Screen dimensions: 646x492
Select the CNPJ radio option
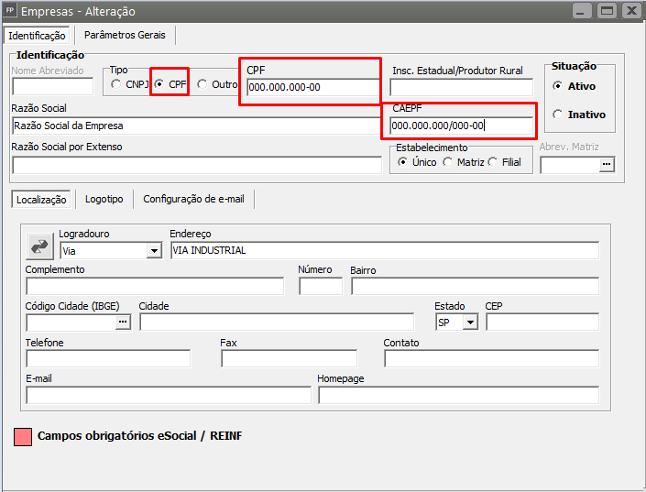click(x=115, y=85)
